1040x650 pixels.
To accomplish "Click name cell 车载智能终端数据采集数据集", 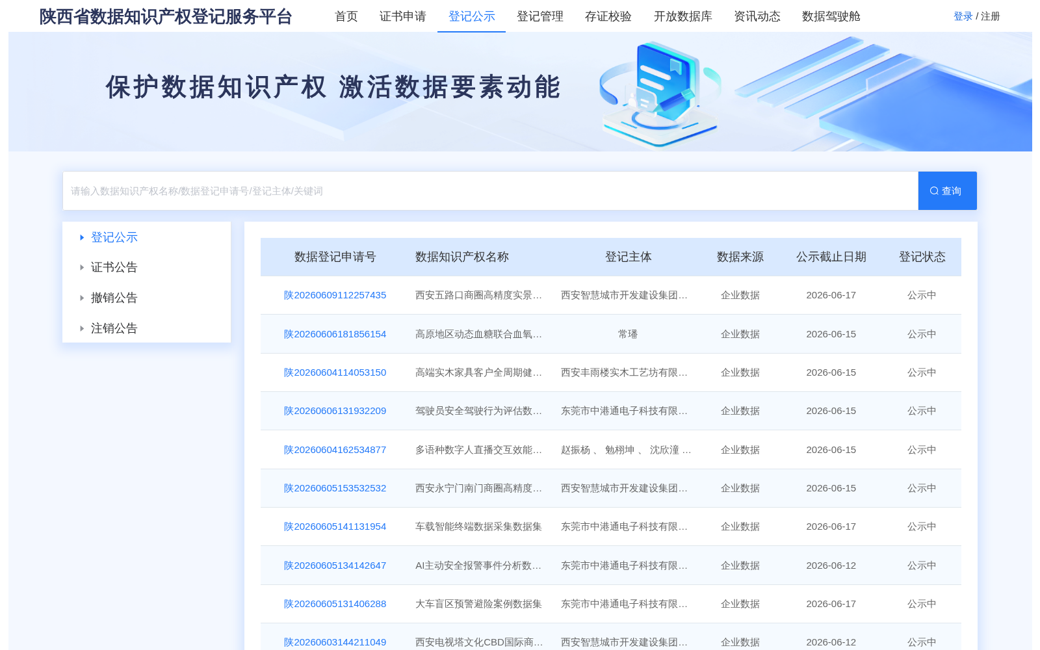I will coord(478,526).
